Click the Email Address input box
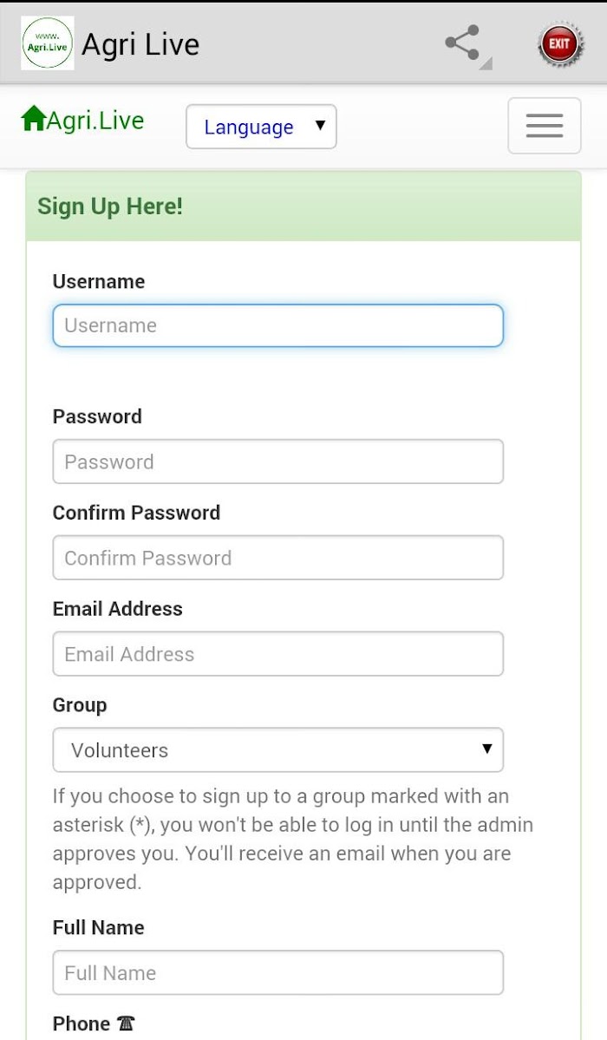The width and height of the screenshot is (607, 1040). point(278,653)
